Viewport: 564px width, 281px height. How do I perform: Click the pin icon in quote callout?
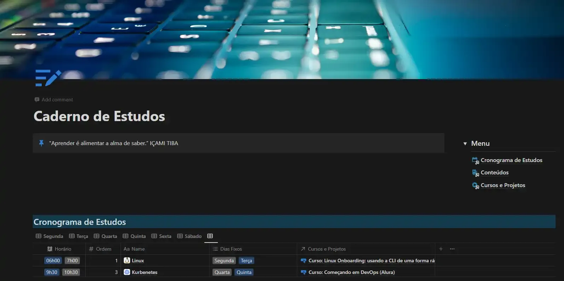point(41,143)
